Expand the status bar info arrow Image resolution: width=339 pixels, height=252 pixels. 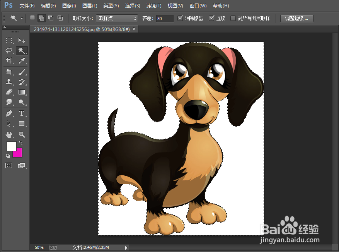pos(126,248)
